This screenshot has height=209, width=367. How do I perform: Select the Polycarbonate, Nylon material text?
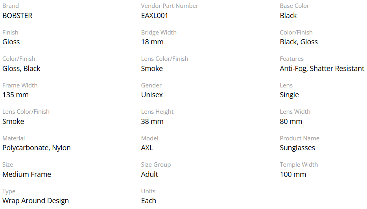[37, 148]
